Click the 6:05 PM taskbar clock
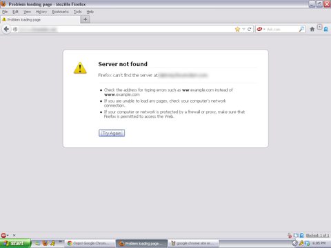331x248 pixels. 319,243
